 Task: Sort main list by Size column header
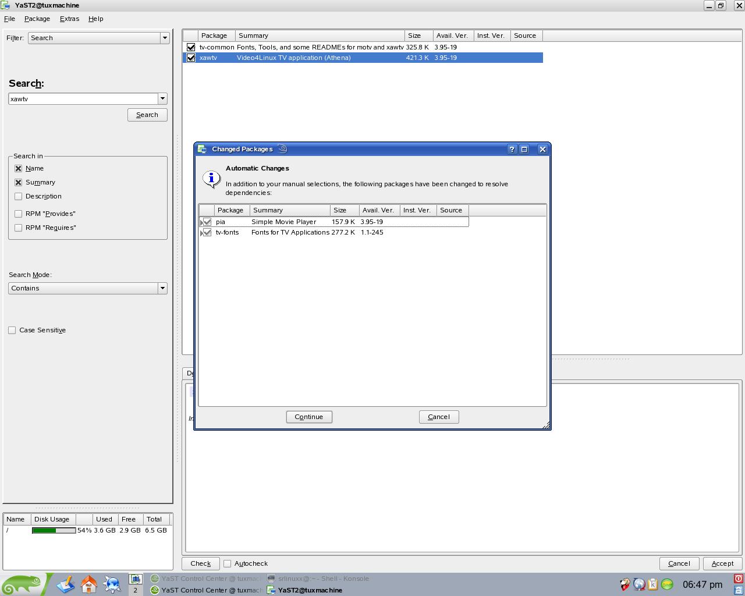(419, 36)
